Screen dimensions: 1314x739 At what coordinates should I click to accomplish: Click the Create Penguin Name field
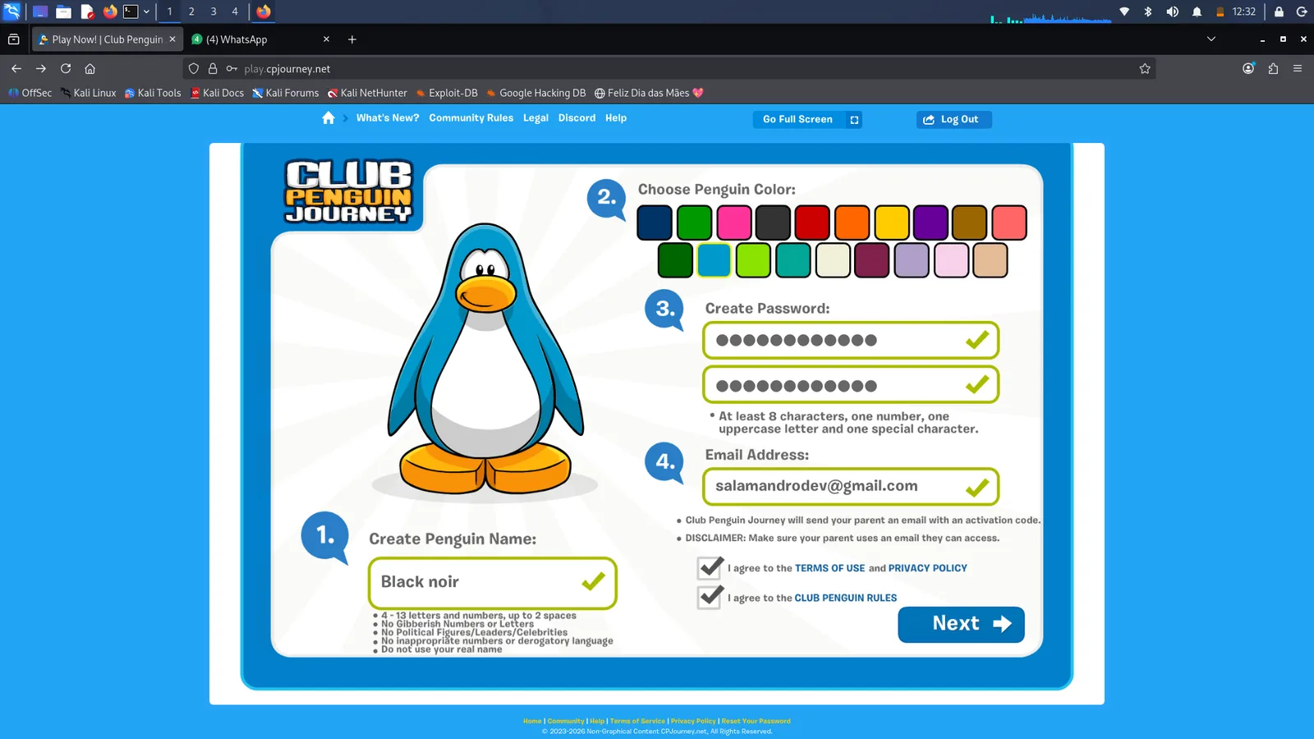(x=492, y=583)
